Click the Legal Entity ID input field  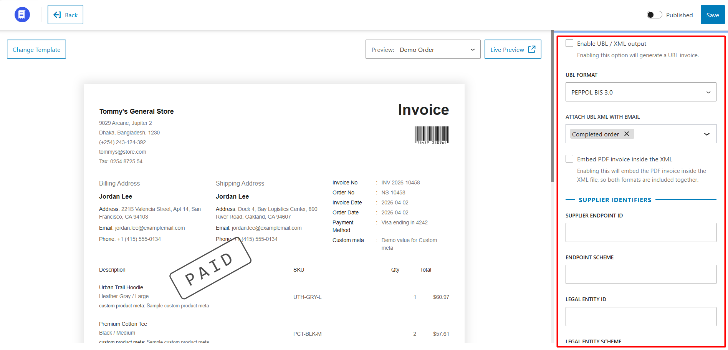[641, 317]
